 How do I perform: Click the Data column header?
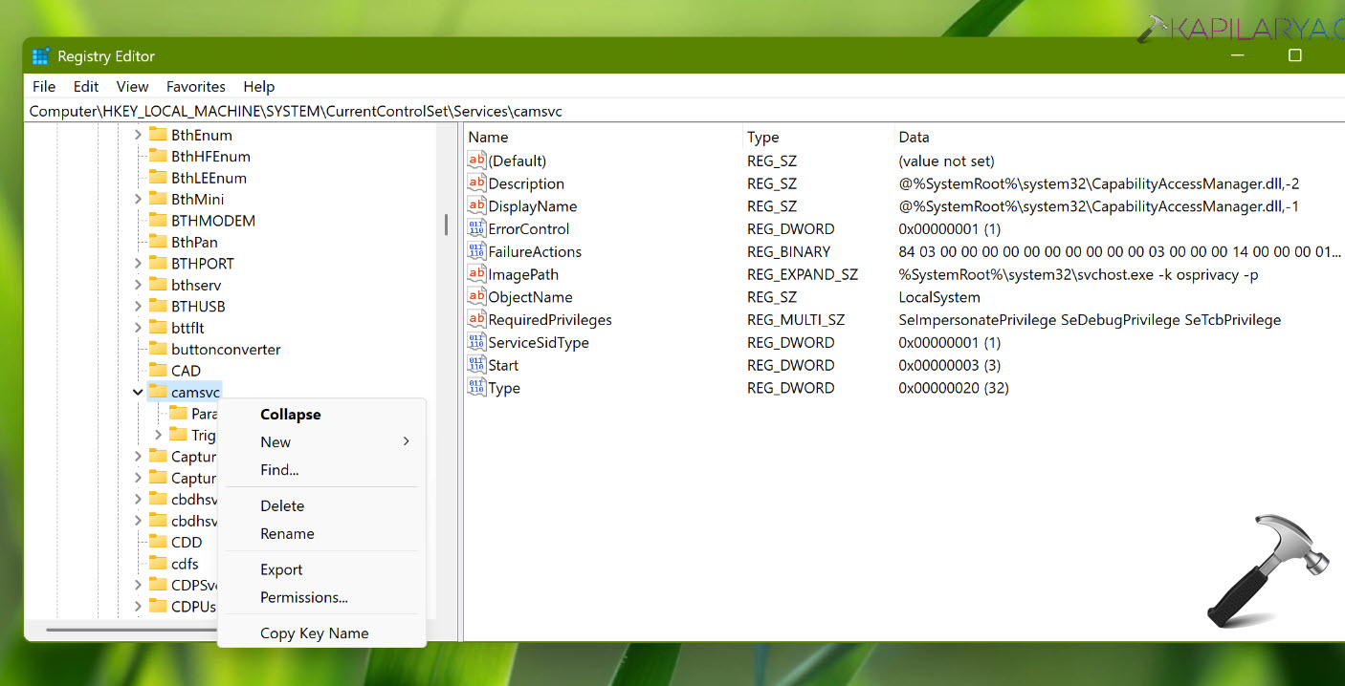click(x=914, y=138)
